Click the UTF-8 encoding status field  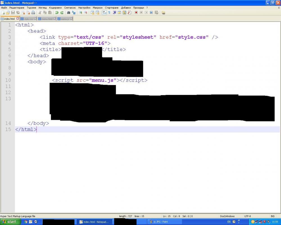coord(248,216)
